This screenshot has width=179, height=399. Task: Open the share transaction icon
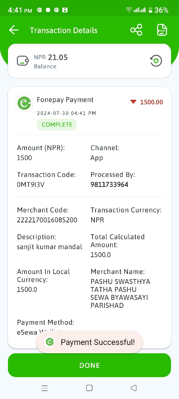tap(136, 30)
